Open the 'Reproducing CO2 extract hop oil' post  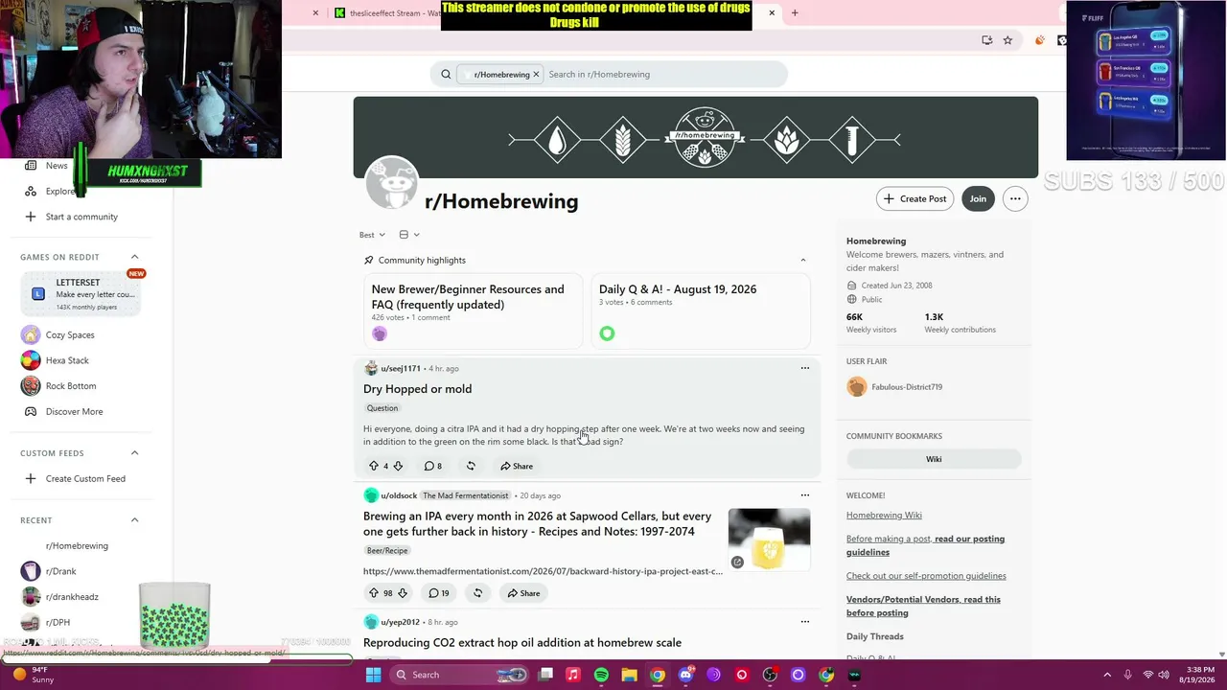coord(522,643)
